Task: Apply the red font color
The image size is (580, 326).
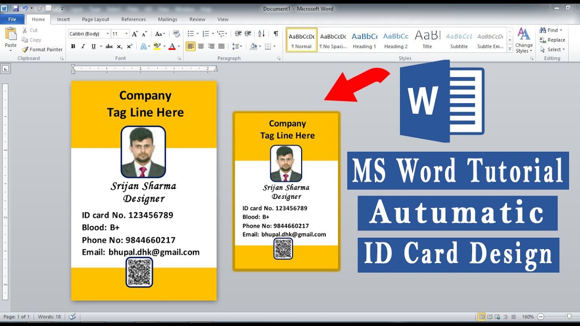Action: coord(172,46)
